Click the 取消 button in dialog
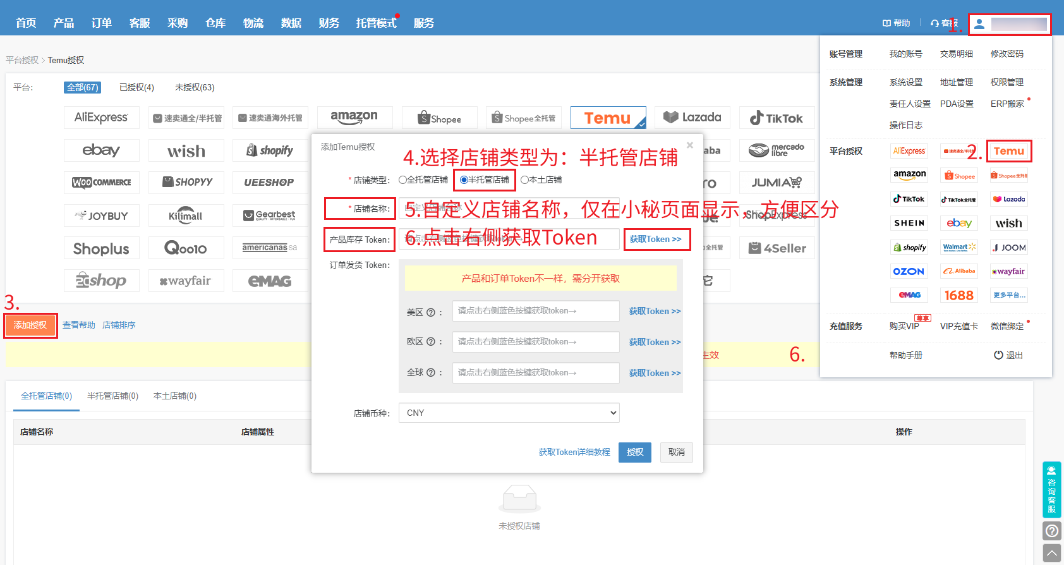Viewport: 1064px width, 565px height. pyautogui.click(x=677, y=452)
